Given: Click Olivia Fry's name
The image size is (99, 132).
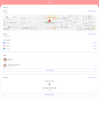Looking at the screenshot, I should point(10,59).
